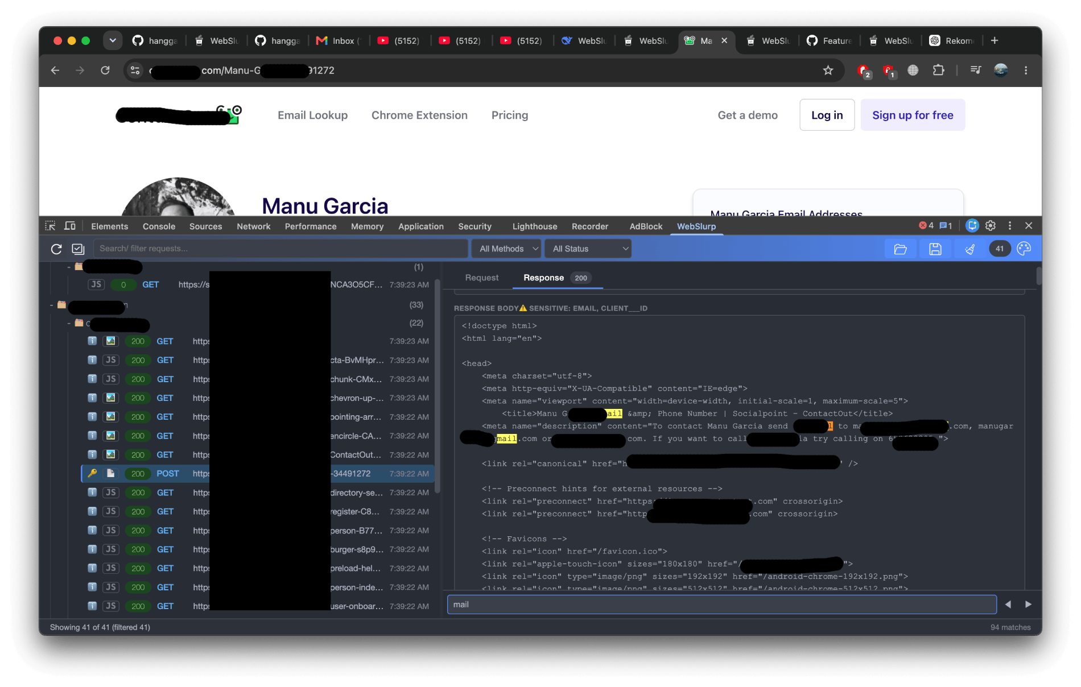Screen dimensions: 1081x687
Task: Click image type icon on pointing-arr row
Action: point(111,416)
